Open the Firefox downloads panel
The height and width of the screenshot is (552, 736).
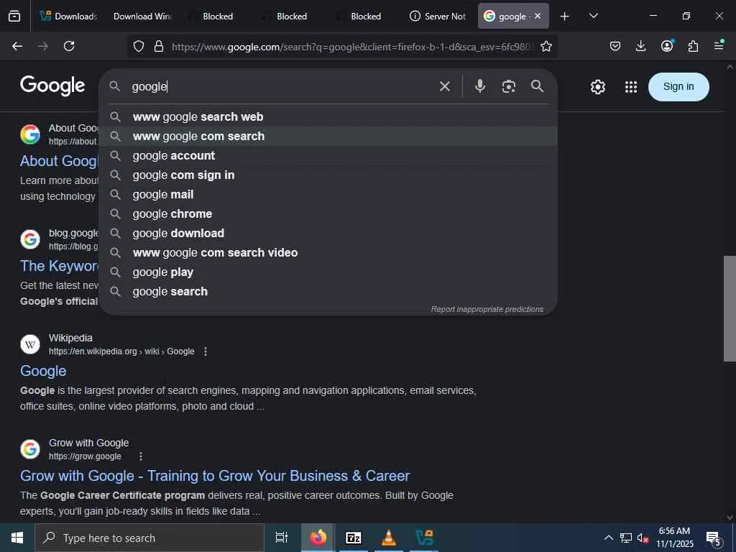pyautogui.click(x=640, y=46)
